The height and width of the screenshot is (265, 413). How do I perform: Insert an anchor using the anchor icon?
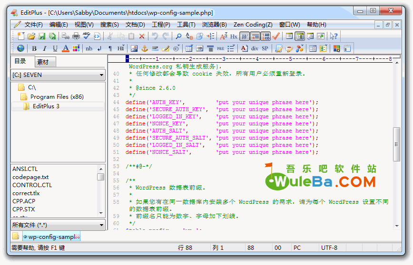145,48
